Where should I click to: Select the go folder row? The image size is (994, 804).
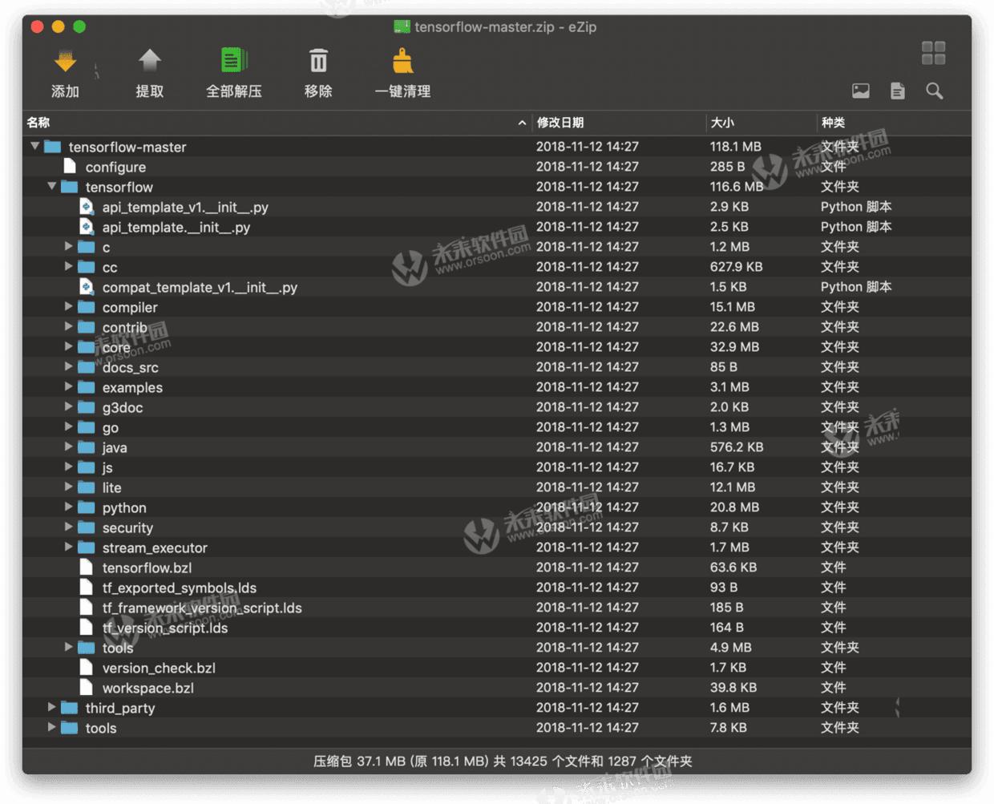click(497, 427)
